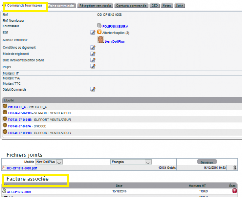
Task: Edit the État field pencil icon
Action: 93,32
